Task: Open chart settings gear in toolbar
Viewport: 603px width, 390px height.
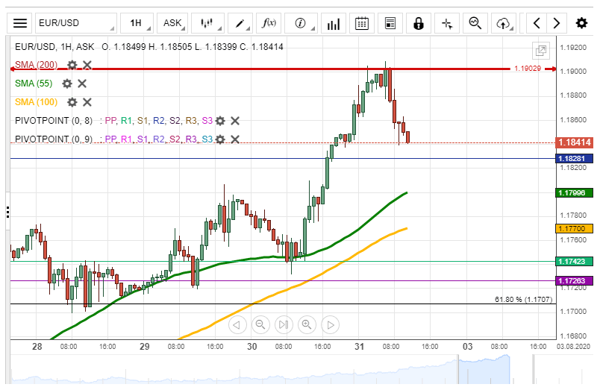Action: (x=581, y=23)
